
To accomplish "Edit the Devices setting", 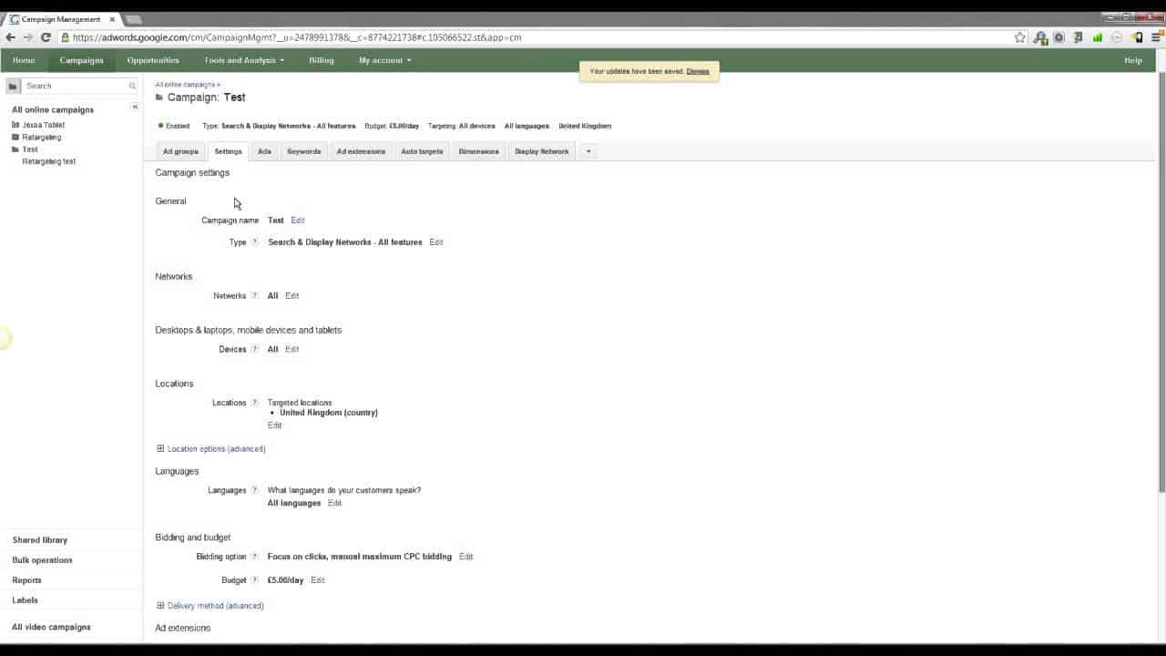I will pos(292,349).
